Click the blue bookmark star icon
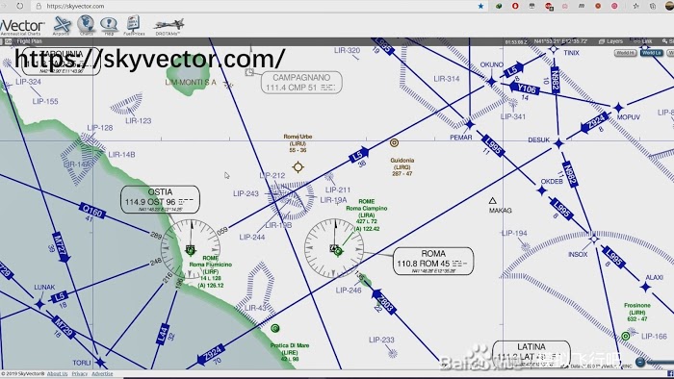This screenshot has width=674, height=379. pyautogui.click(x=480, y=6)
